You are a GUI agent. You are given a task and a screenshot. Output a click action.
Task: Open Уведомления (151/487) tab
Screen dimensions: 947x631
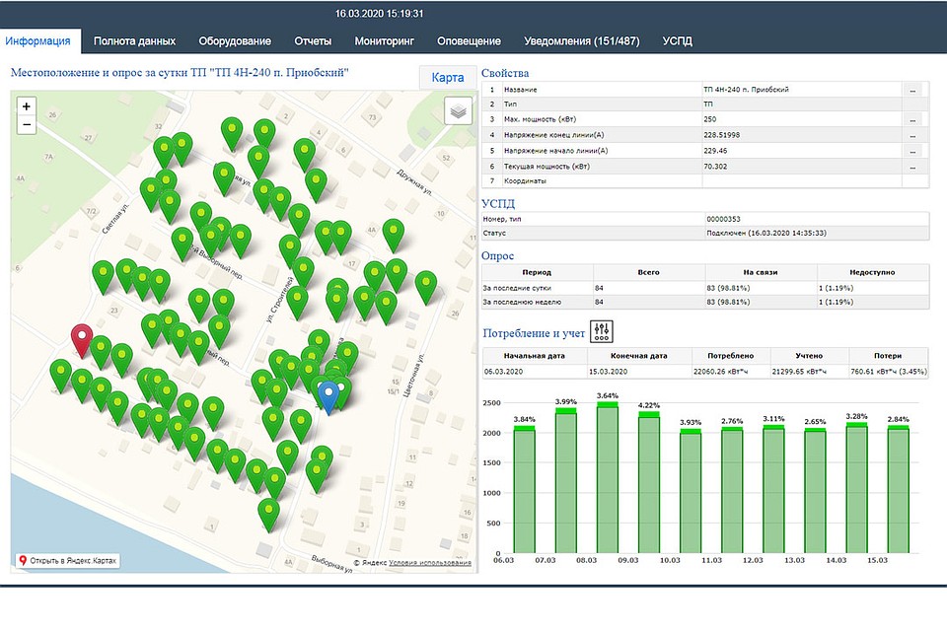[x=582, y=41]
